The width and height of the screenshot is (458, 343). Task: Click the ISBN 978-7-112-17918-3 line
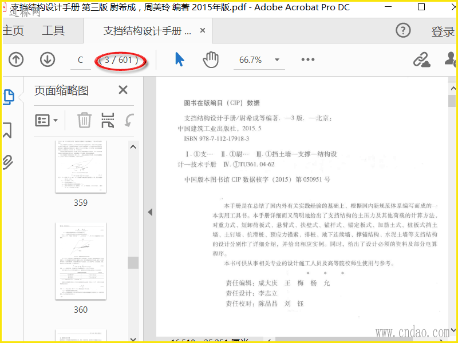[216, 139]
